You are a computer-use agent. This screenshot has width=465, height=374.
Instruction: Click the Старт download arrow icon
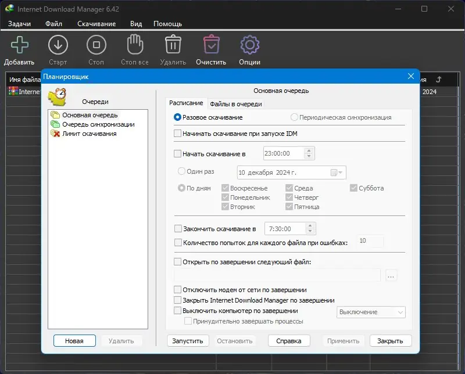click(x=58, y=44)
